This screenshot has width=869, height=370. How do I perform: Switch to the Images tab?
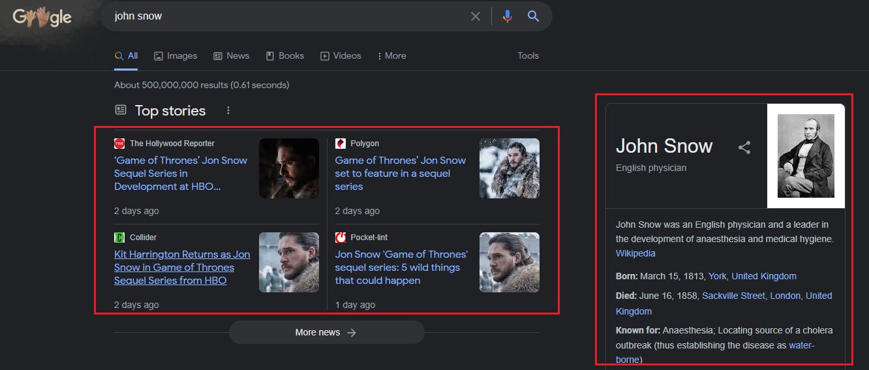[175, 56]
